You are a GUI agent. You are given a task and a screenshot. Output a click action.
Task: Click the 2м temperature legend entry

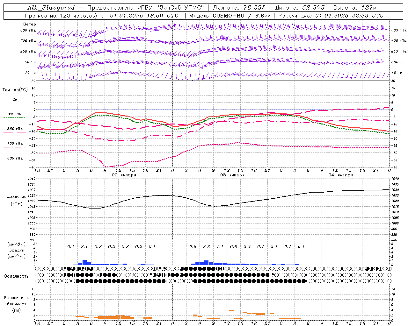[15, 99]
